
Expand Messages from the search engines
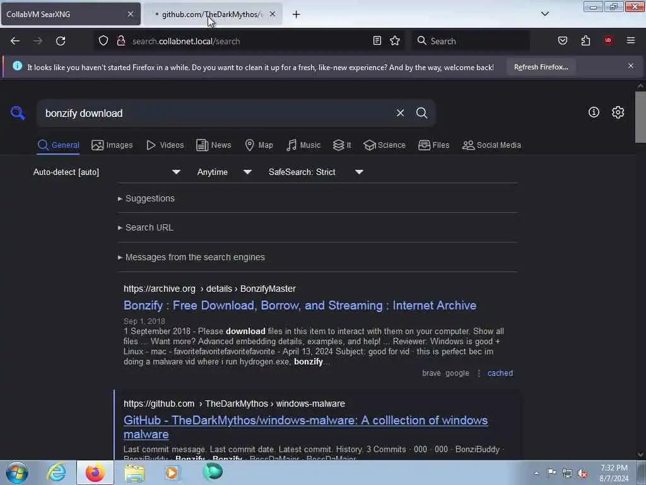point(191,258)
